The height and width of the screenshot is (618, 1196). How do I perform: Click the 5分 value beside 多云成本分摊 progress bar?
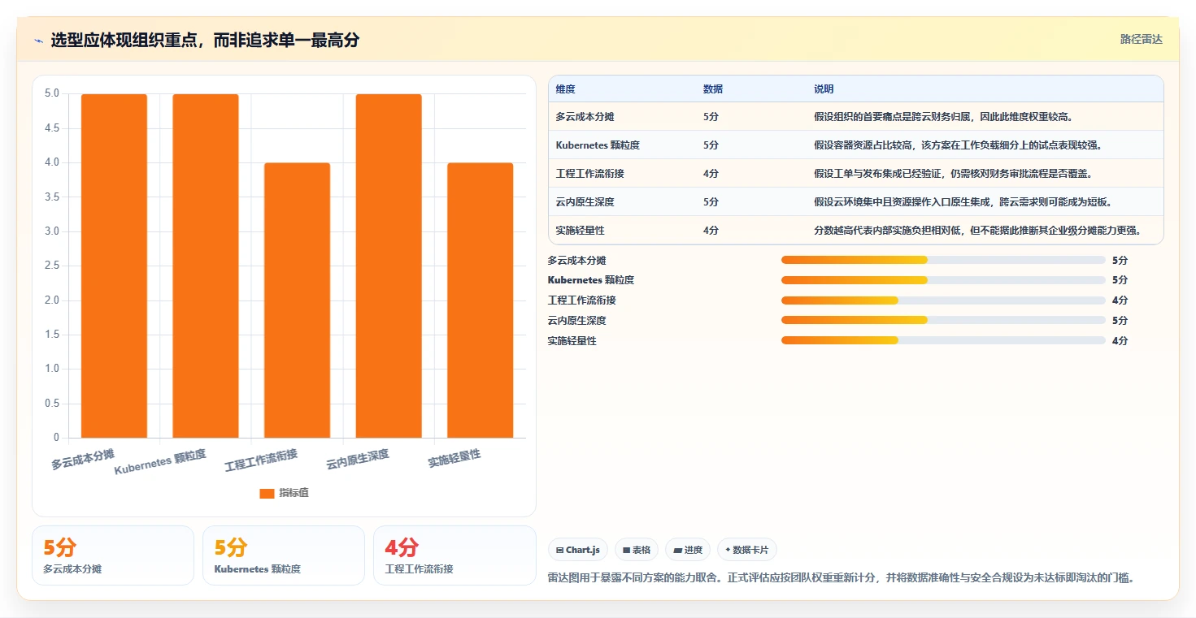[x=1120, y=260]
